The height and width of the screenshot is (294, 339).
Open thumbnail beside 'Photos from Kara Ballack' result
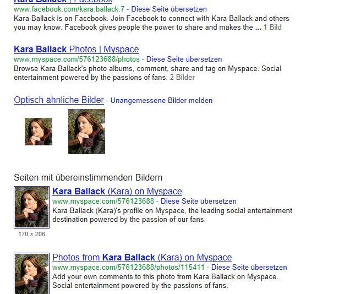click(31, 273)
